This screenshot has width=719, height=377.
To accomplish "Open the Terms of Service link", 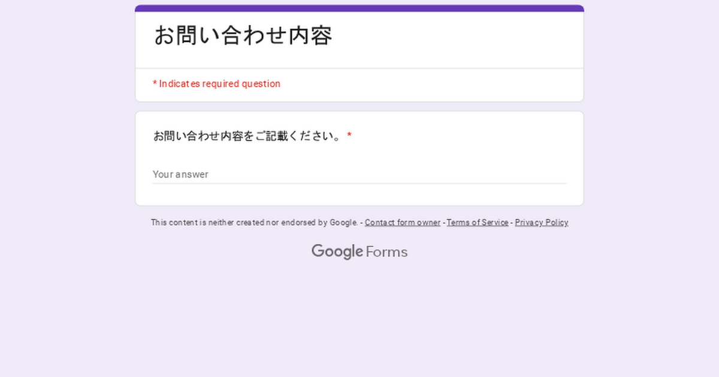I will pyautogui.click(x=477, y=223).
